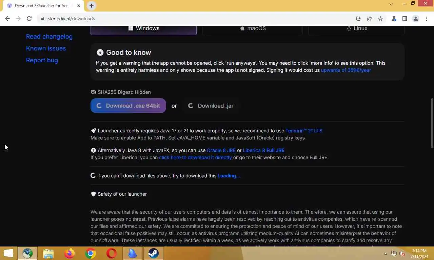Screen dimensions: 434x260
Task: Switch to Chrome in the taskbar
Action: [x=91, y=253]
